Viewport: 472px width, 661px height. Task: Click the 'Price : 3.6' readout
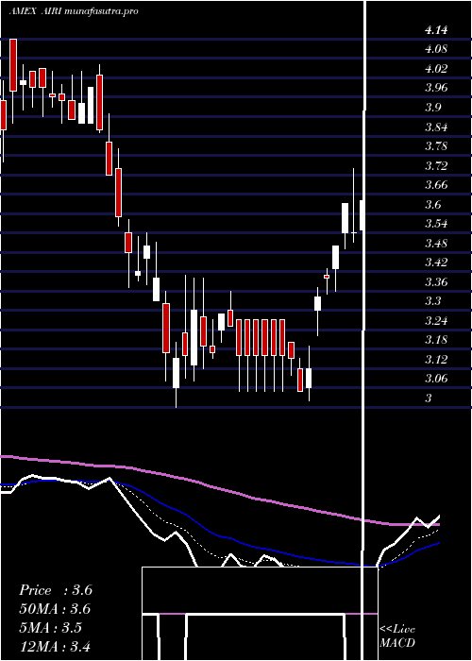[56, 590]
